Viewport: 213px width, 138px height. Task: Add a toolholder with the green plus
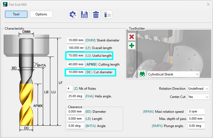(132, 46)
